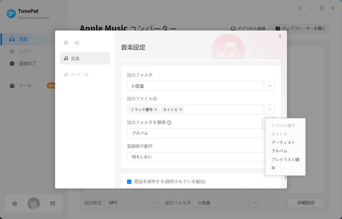Click the music icon in ウェブプレーヤーを開く
The image size is (342, 219).
click(x=277, y=29)
